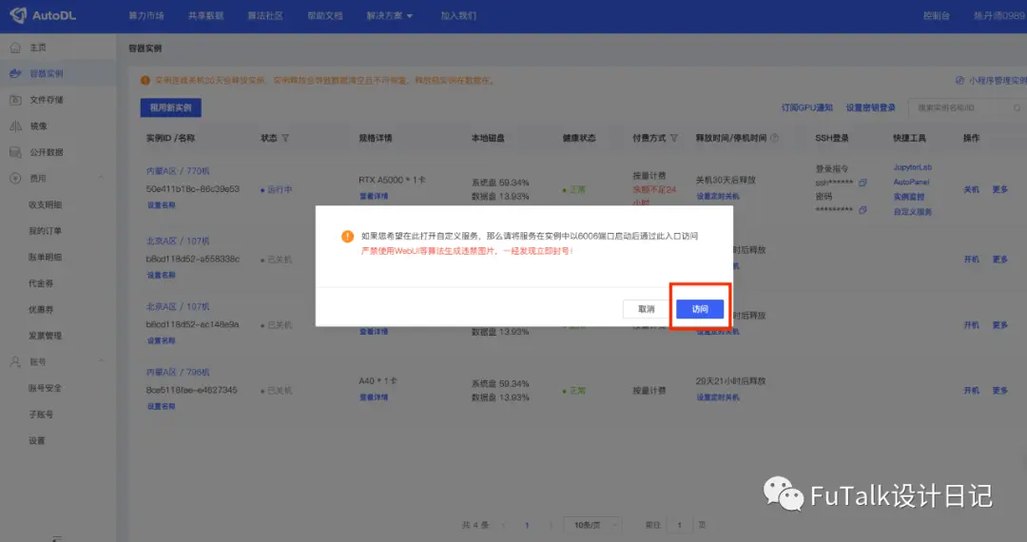Click the 主页 home icon in sidebar
Image resolution: width=1027 pixels, height=542 pixels.
(15, 48)
